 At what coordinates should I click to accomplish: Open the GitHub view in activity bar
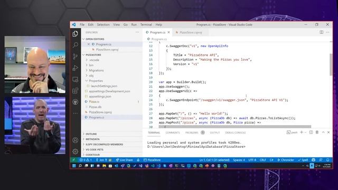click(75, 102)
